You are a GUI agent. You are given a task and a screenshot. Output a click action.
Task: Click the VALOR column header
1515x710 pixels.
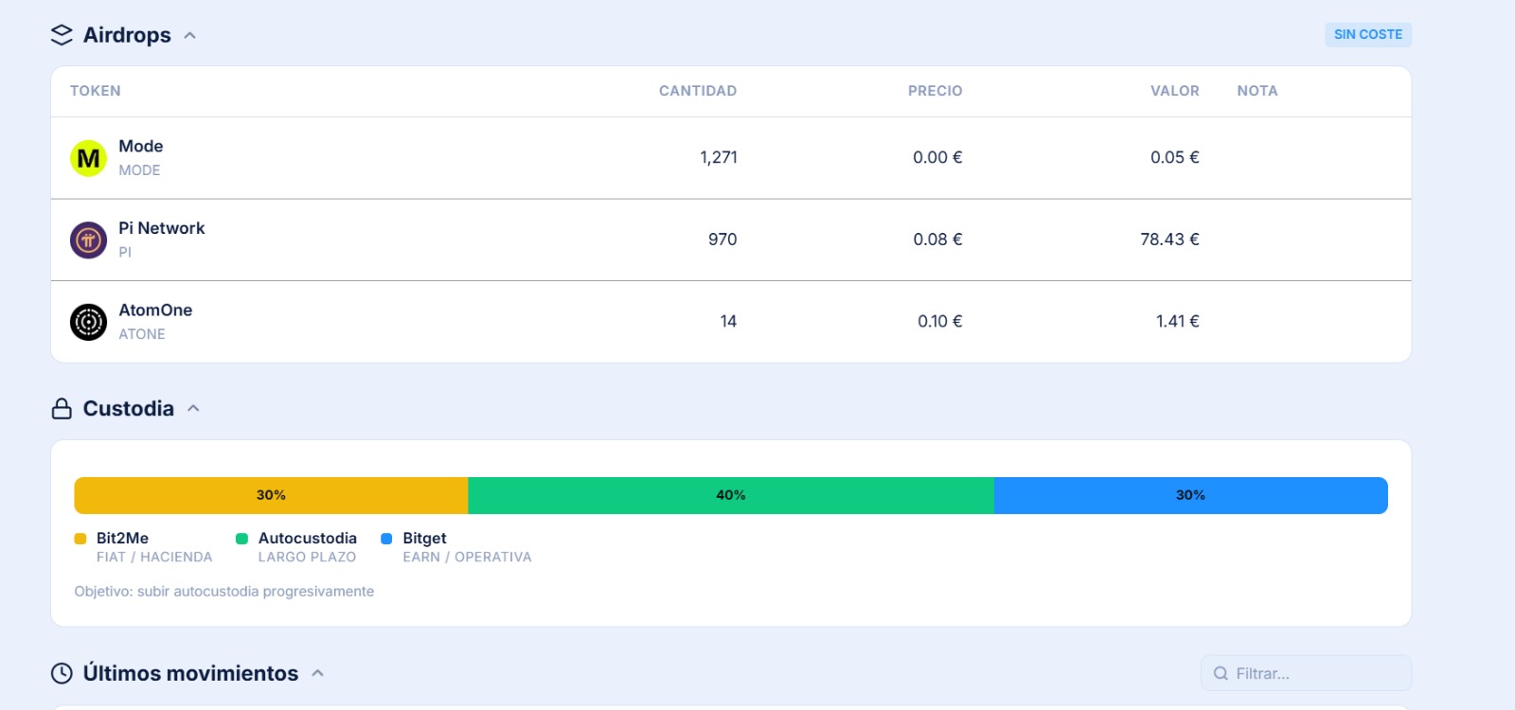coord(1175,91)
